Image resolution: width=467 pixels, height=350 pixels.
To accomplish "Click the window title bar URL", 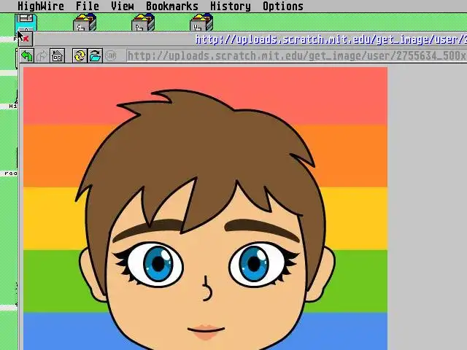I will point(331,39).
